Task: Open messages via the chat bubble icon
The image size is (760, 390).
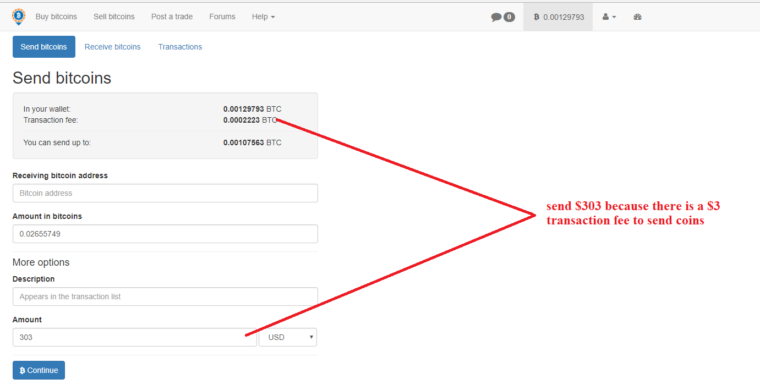Action: [x=496, y=17]
